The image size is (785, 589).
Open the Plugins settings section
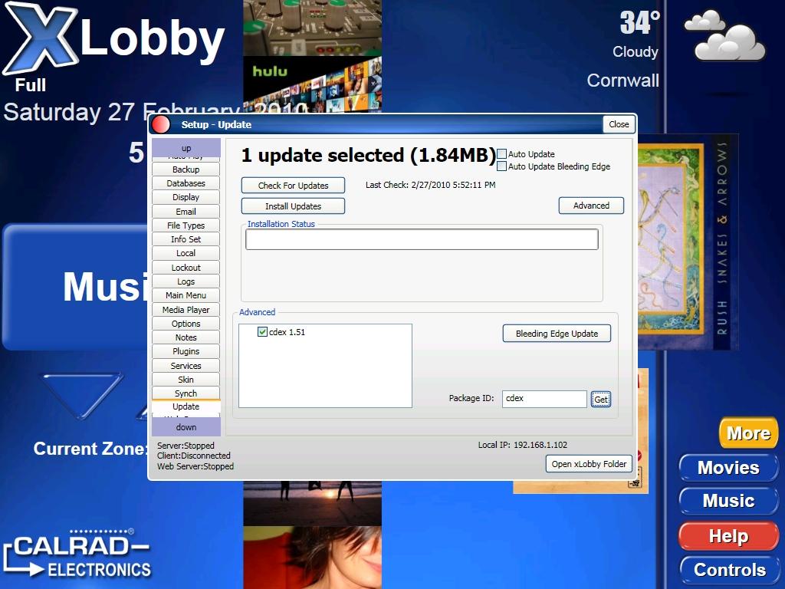click(x=186, y=351)
